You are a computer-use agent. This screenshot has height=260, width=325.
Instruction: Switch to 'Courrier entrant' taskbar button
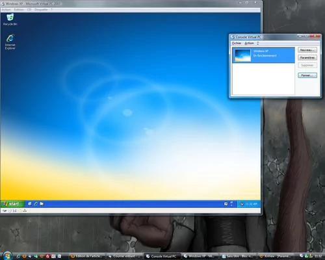[124, 256]
